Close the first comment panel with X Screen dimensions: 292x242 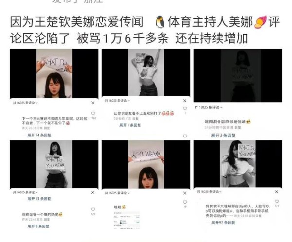[93, 103]
